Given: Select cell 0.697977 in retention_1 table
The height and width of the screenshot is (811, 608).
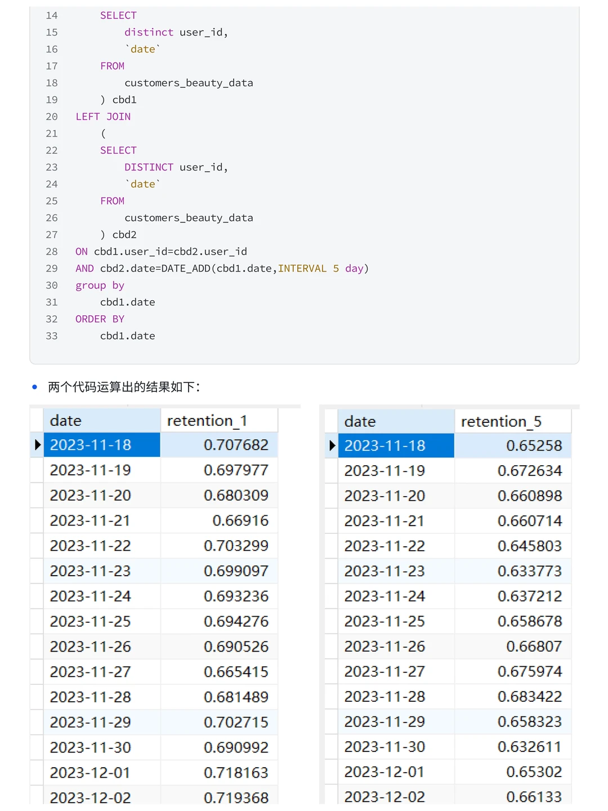Looking at the screenshot, I should tap(219, 470).
